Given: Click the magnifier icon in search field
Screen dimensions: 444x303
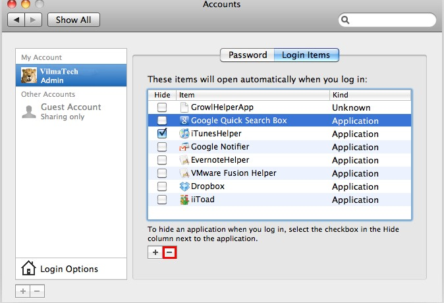Looking at the screenshot, I should 345,20.
